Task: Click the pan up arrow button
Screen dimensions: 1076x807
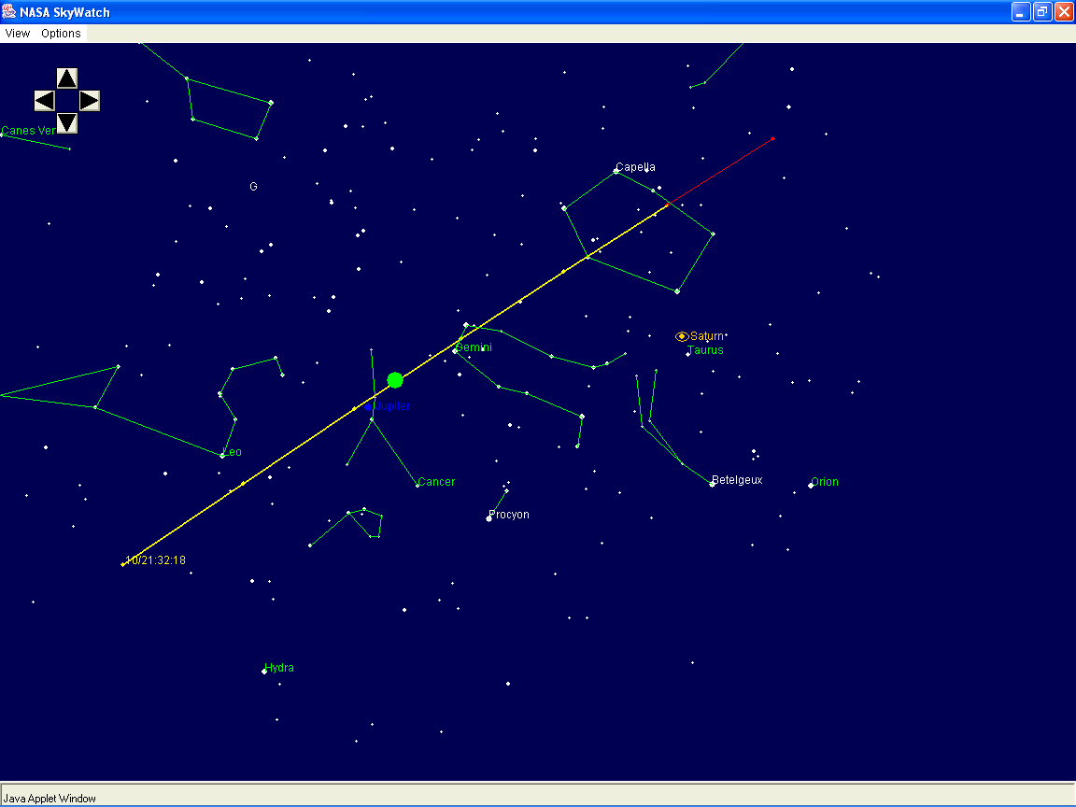Action: click(67, 78)
